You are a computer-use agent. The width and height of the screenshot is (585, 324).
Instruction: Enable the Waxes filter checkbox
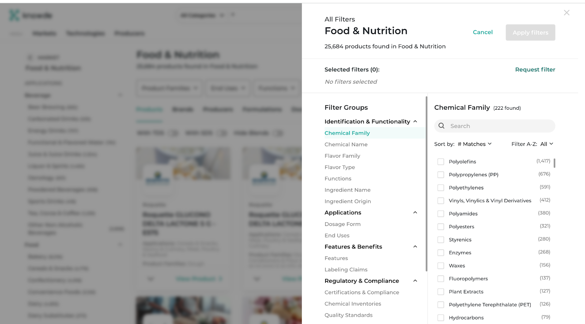click(441, 265)
